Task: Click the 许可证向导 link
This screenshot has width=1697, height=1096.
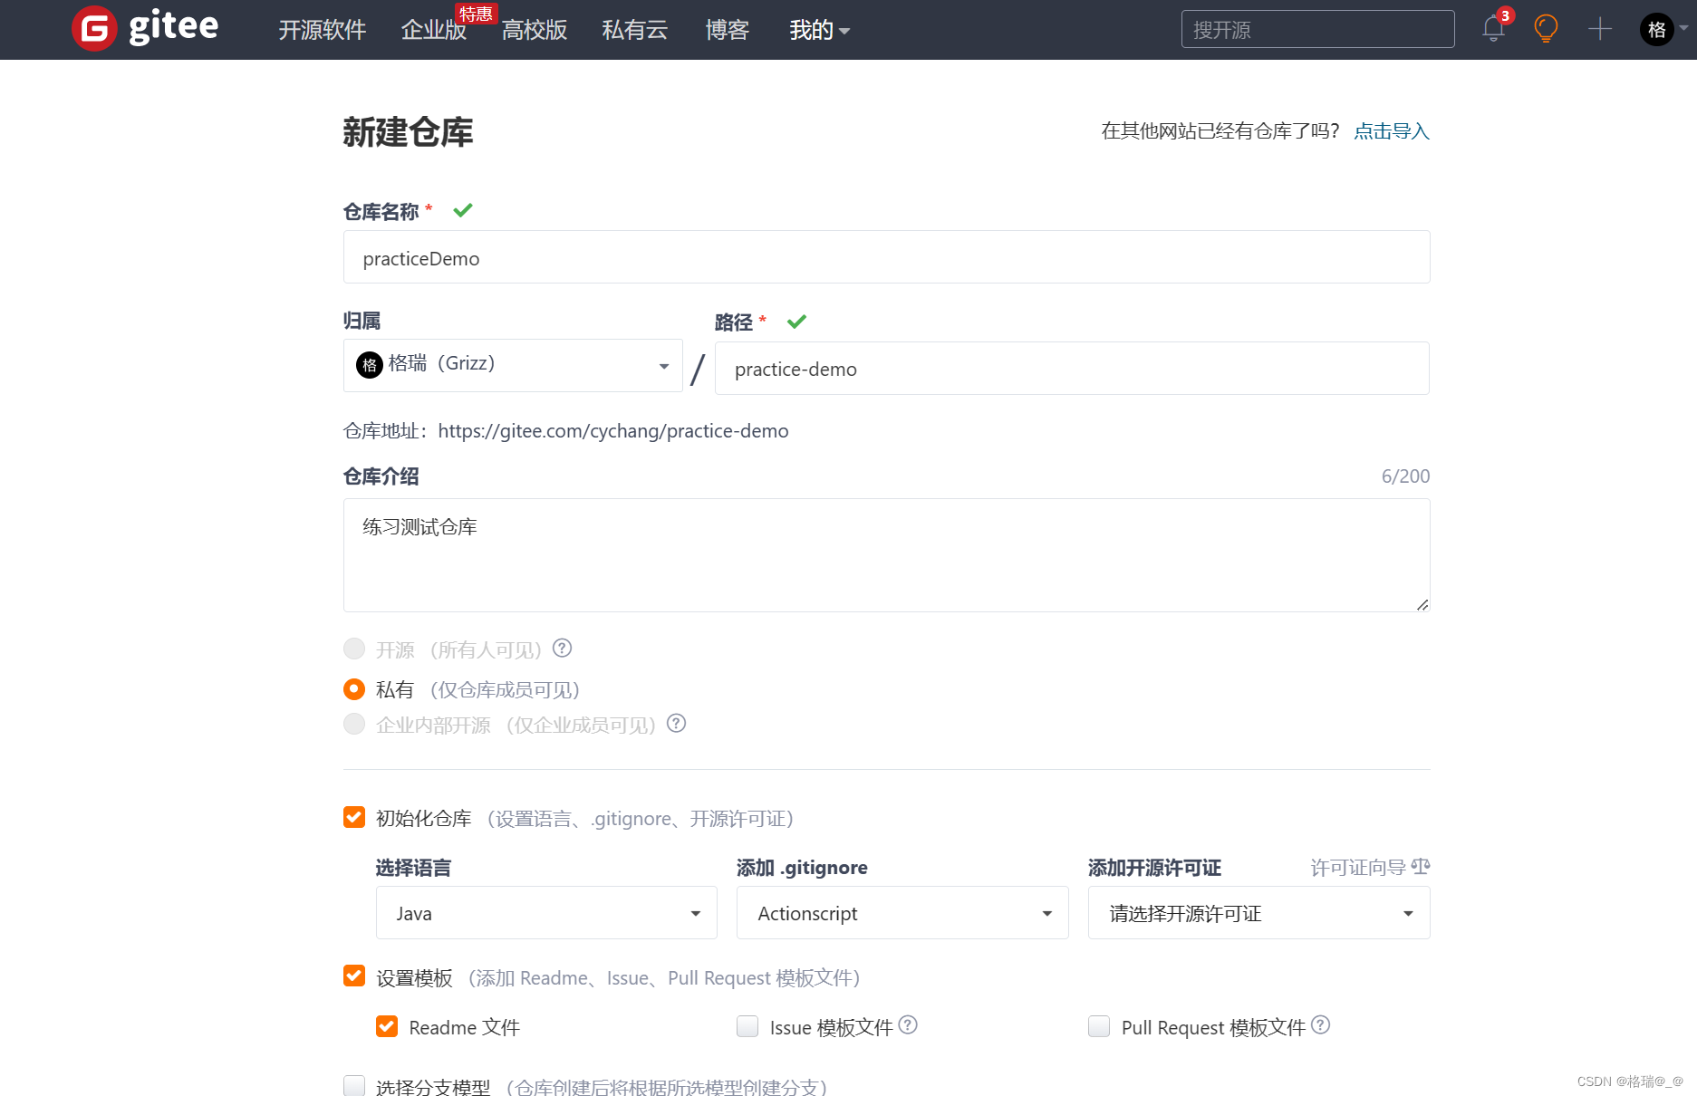Action: click(x=1358, y=868)
